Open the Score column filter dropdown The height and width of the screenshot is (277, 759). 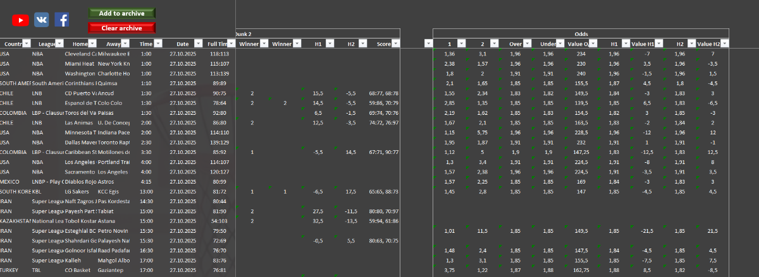pos(396,44)
